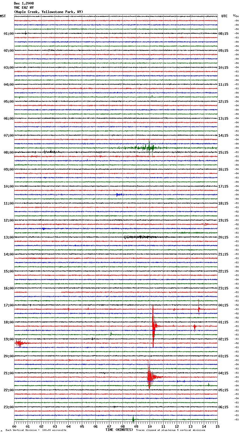Select the 10:00 MST time label
This screenshot has width=240, height=434.
click(x=9, y=186)
